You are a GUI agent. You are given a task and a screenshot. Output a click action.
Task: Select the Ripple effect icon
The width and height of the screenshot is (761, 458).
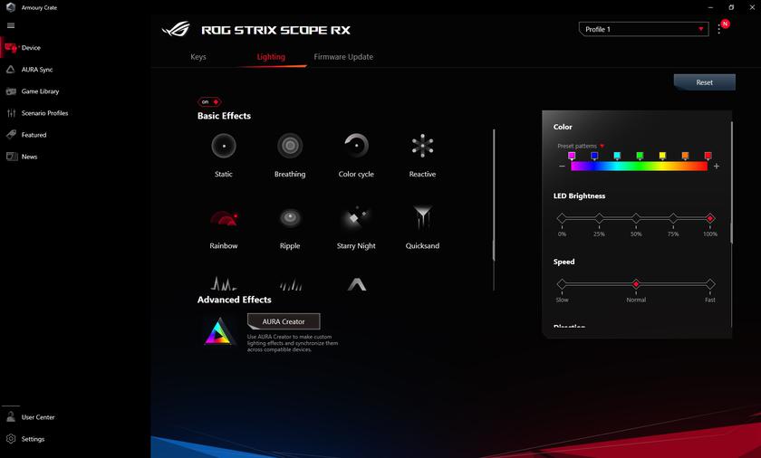[290, 218]
